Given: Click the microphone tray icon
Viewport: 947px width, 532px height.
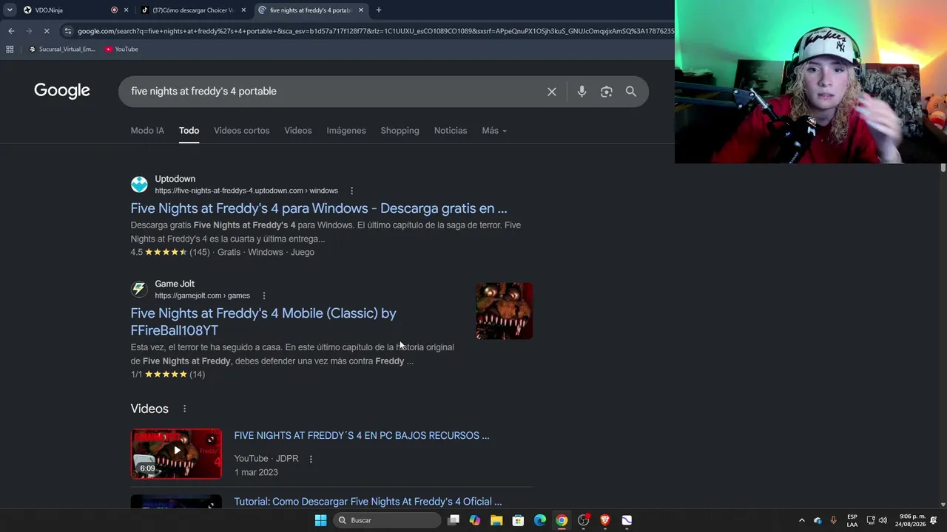Looking at the screenshot, I should tap(833, 520).
